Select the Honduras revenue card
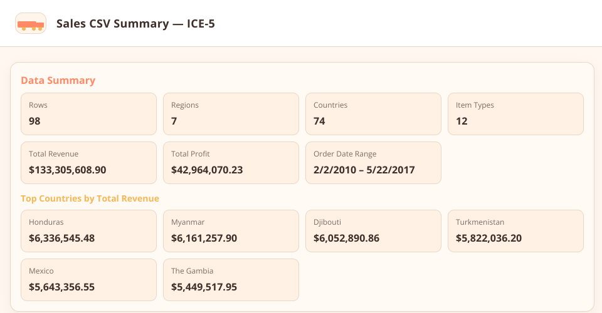602x313 pixels. click(x=88, y=231)
